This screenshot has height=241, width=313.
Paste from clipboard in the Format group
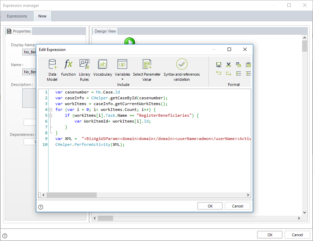[248, 65]
